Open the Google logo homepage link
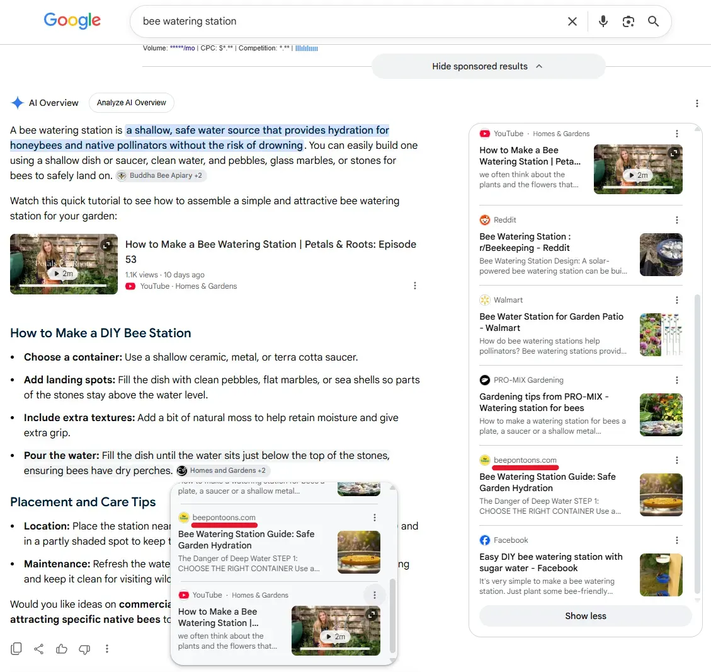This screenshot has height=672, width=711. [x=72, y=20]
